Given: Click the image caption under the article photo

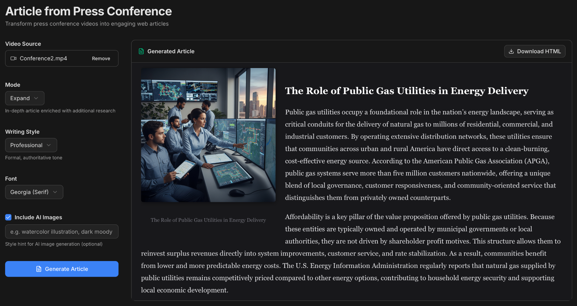Looking at the screenshot, I should click(x=208, y=220).
